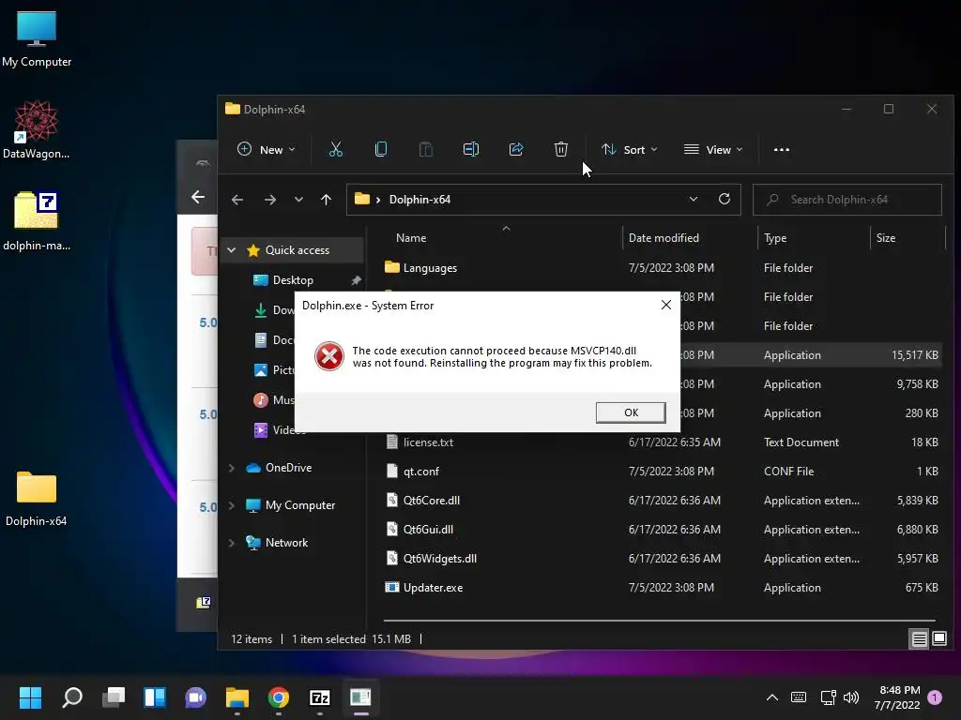Click the Cut scissors icon

[x=336, y=149]
